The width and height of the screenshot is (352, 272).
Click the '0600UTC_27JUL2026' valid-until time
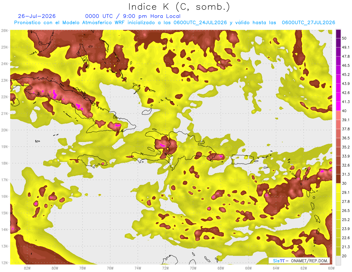coord(308,23)
